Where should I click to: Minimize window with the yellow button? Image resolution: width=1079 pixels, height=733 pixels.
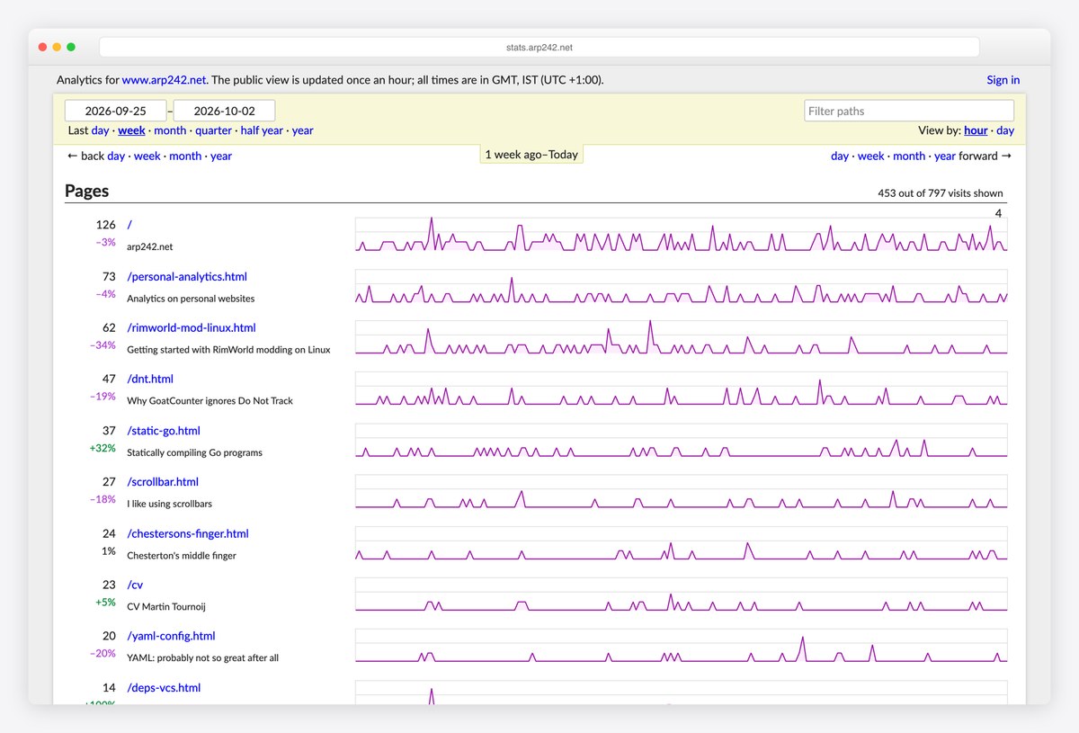[x=57, y=47]
